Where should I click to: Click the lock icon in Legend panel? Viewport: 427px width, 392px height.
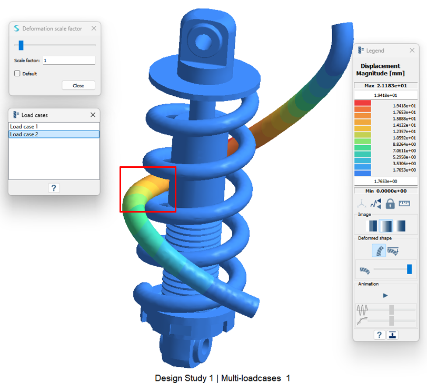coord(390,204)
